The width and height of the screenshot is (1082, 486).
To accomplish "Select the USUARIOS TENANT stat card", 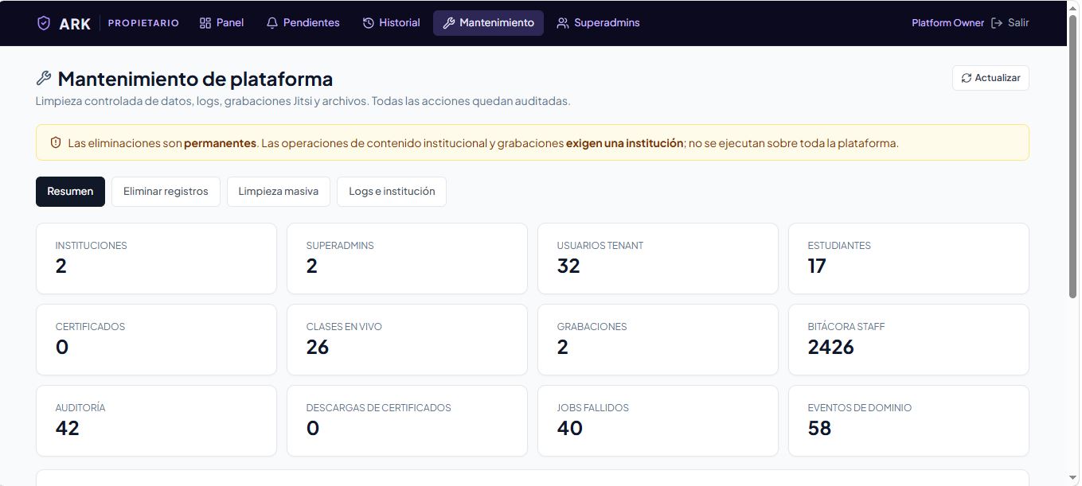I will click(658, 259).
